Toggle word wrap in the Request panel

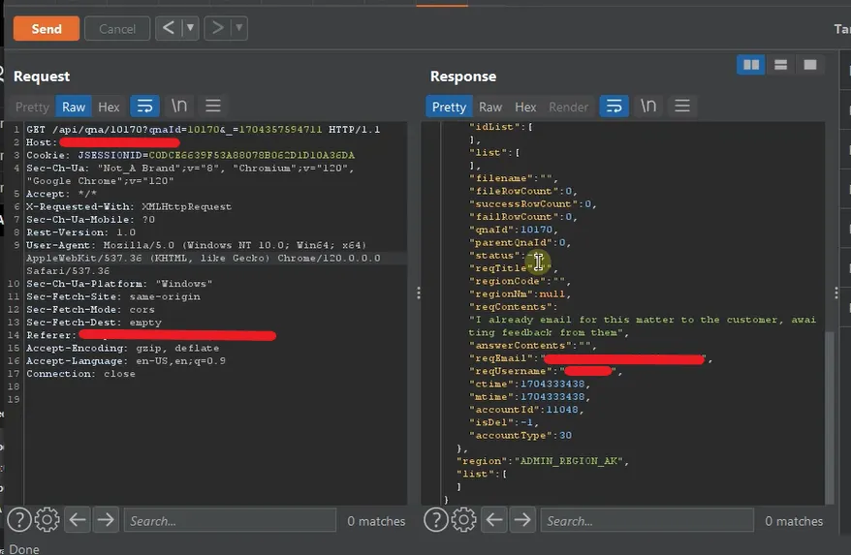click(x=144, y=107)
